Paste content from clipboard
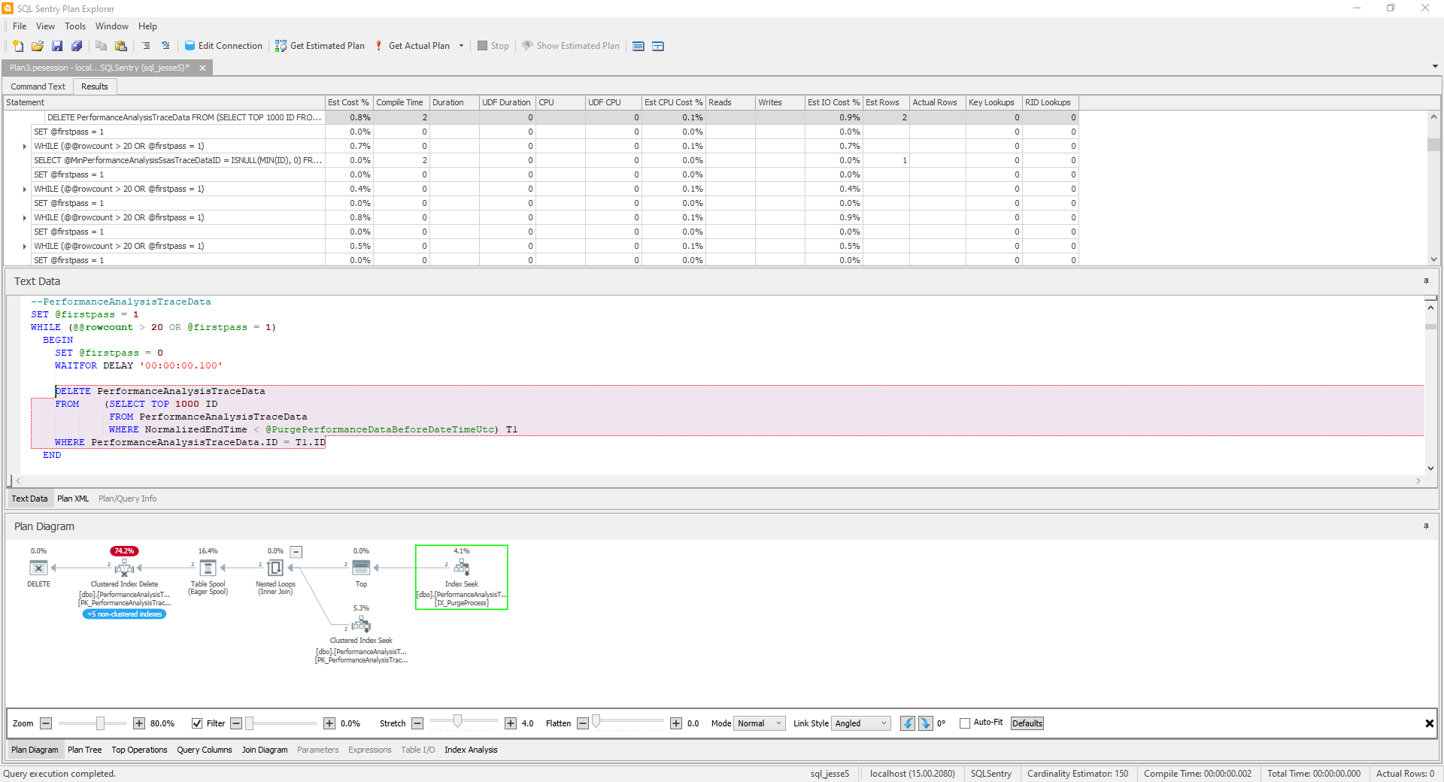The width and height of the screenshot is (1444, 782). (121, 46)
